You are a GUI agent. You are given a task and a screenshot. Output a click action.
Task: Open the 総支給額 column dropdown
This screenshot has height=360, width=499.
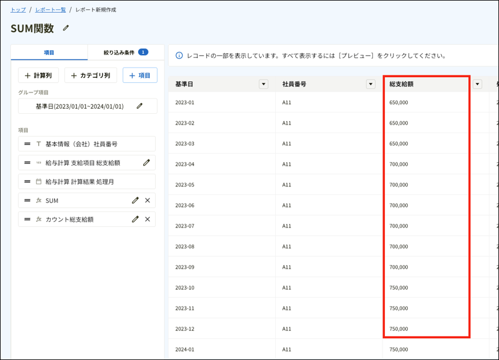[477, 83]
